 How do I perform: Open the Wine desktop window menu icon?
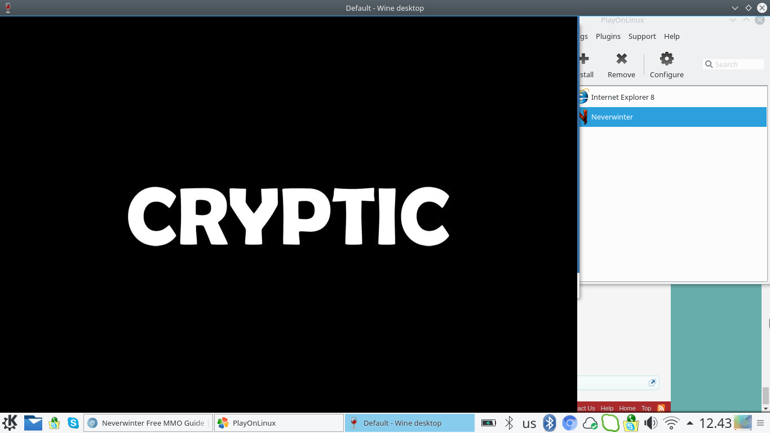pyautogui.click(x=8, y=8)
